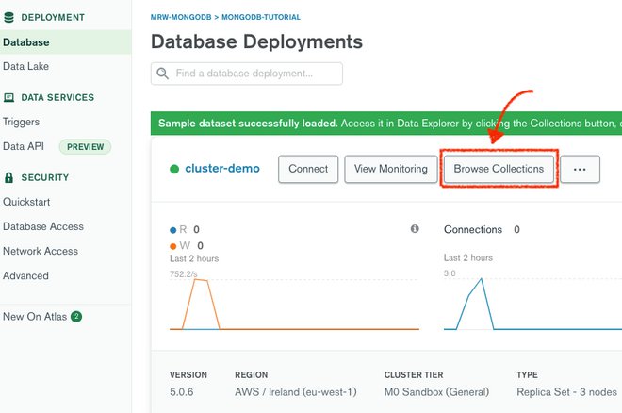Click the info icon above operations chart
622x413 pixels.
click(x=415, y=229)
